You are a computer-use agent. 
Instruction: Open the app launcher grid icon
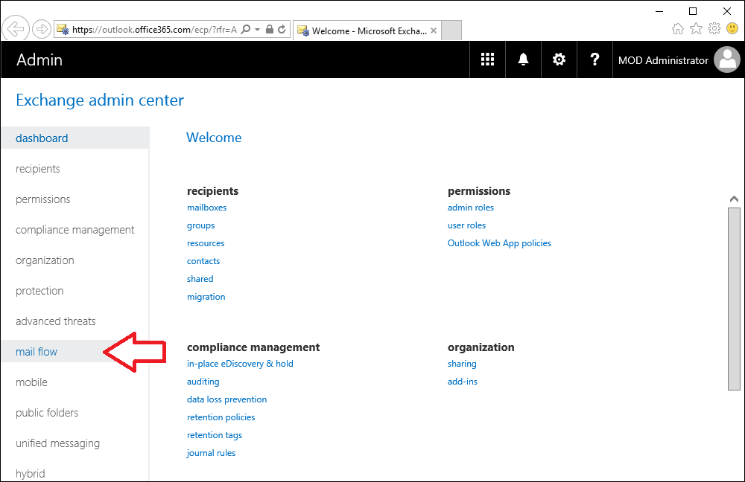pos(487,60)
